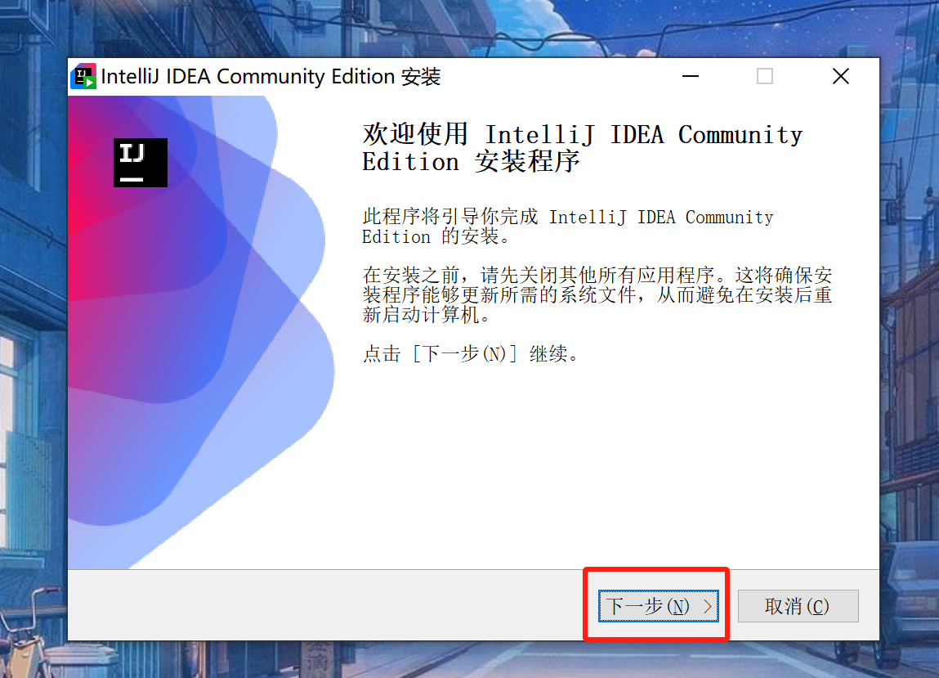Click the 下一步(N) button to continue
Image resolution: width=939 pixels, height=678 pixels.
point(658,605)
